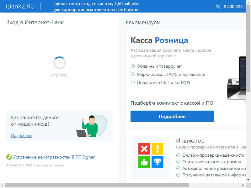
Task: Click the iBank2.RU logo
Action: click(20, 6)
